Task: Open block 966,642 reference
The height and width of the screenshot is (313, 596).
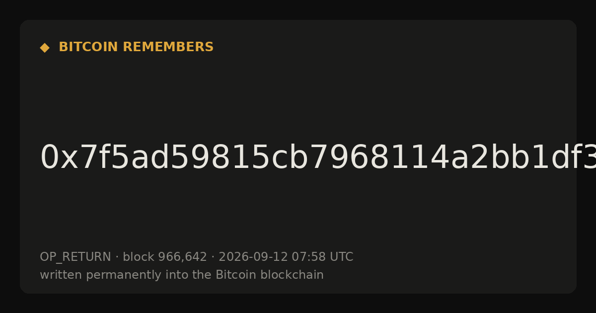Action: [165, 257]
